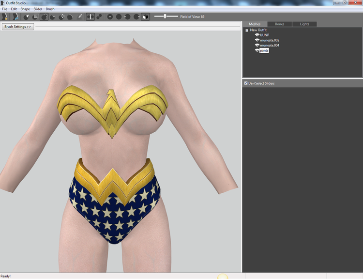The width and height of the screenshot is (363, 279).
Task: Switch to Right side view
Action: tap(136, 16)
